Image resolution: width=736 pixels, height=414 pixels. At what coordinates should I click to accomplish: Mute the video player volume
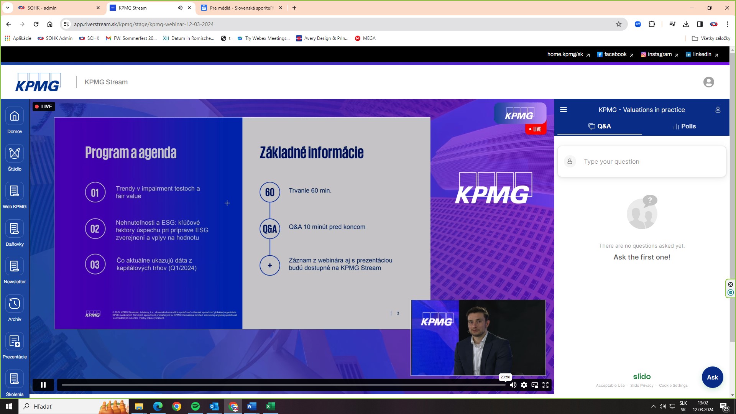(x=513, y=385)
